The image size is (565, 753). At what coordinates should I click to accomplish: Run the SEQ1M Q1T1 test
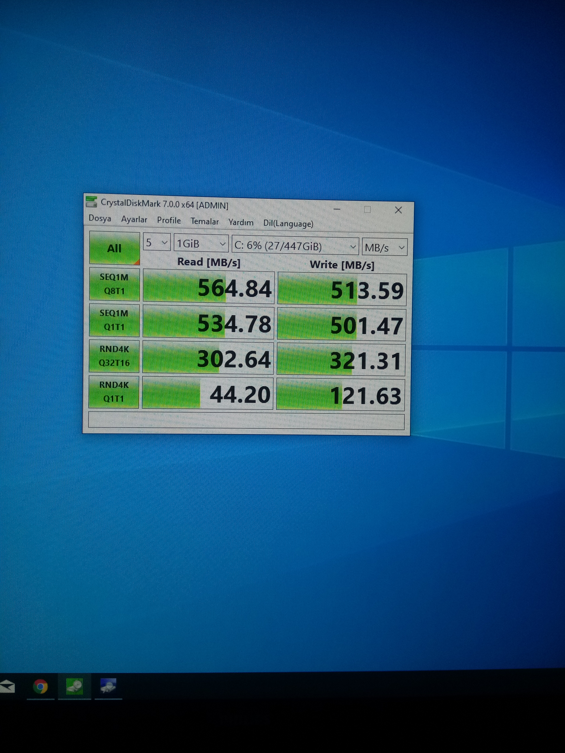114,320
